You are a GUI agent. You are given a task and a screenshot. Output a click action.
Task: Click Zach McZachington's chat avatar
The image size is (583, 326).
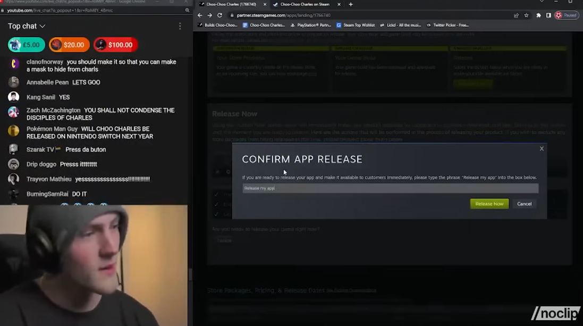(13, 112)
